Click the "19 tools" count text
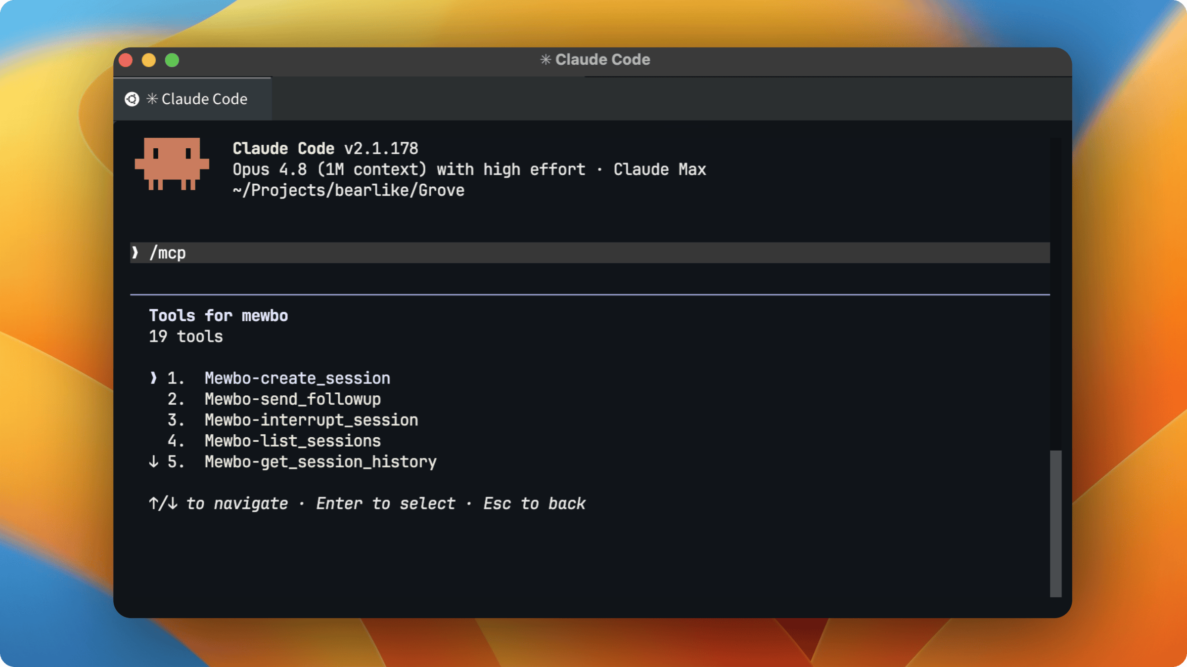Viewport: 1187px width, 667px height. point(186,336)
